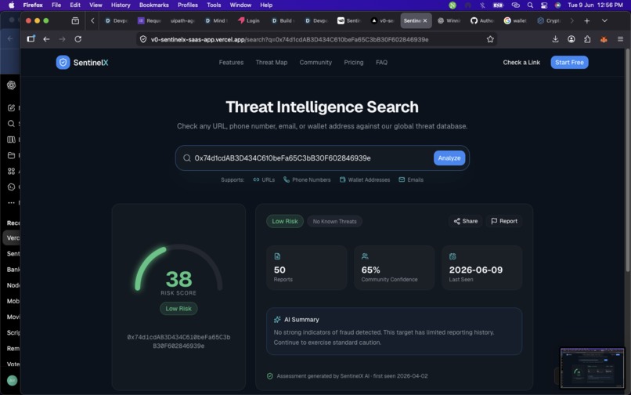Click the Community Confidence people icon
Viewport: 631px width, 395px height.
point(365,256)
